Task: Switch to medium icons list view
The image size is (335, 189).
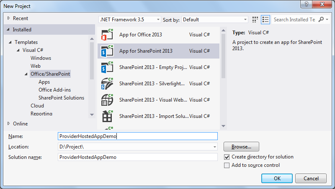Action: [x=265, y=20]
